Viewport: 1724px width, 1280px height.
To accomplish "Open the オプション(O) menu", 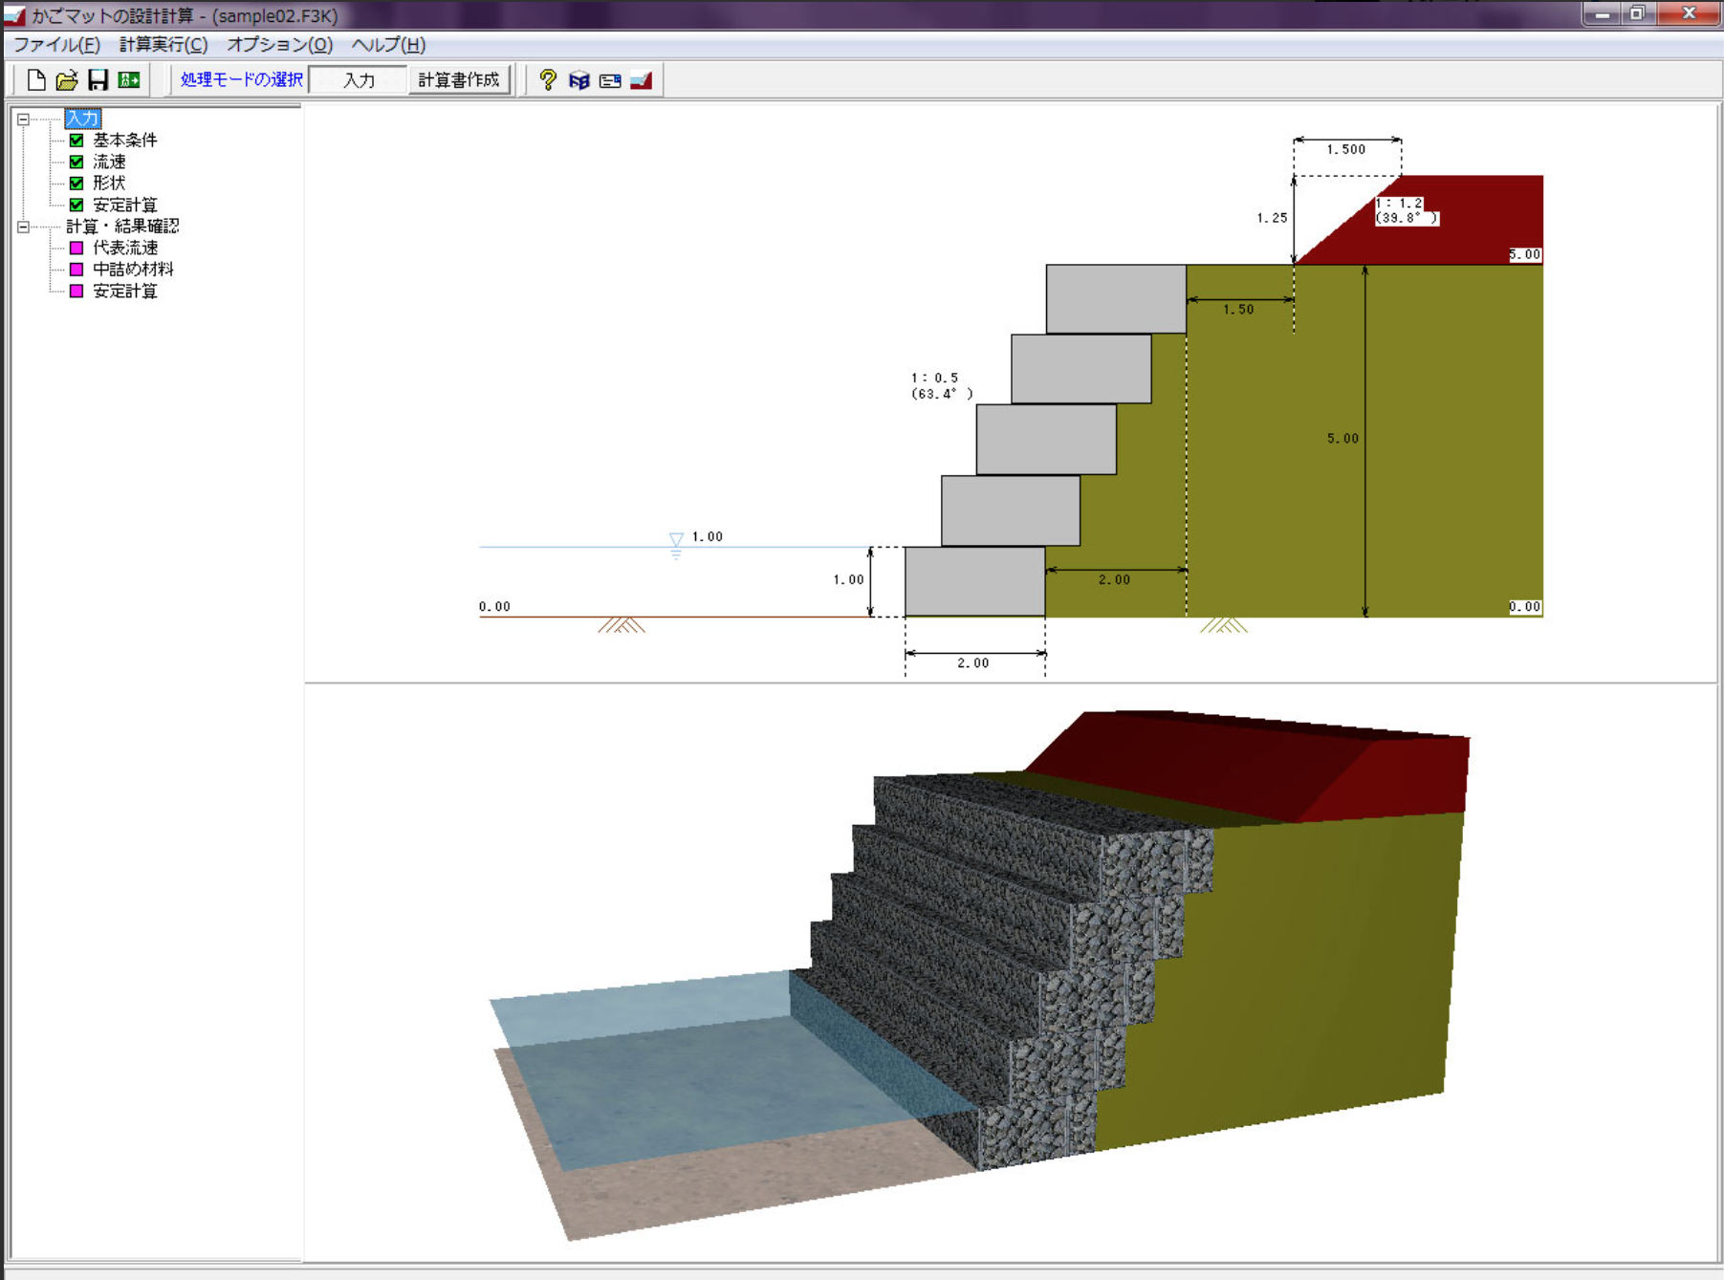I will point(279,45).
